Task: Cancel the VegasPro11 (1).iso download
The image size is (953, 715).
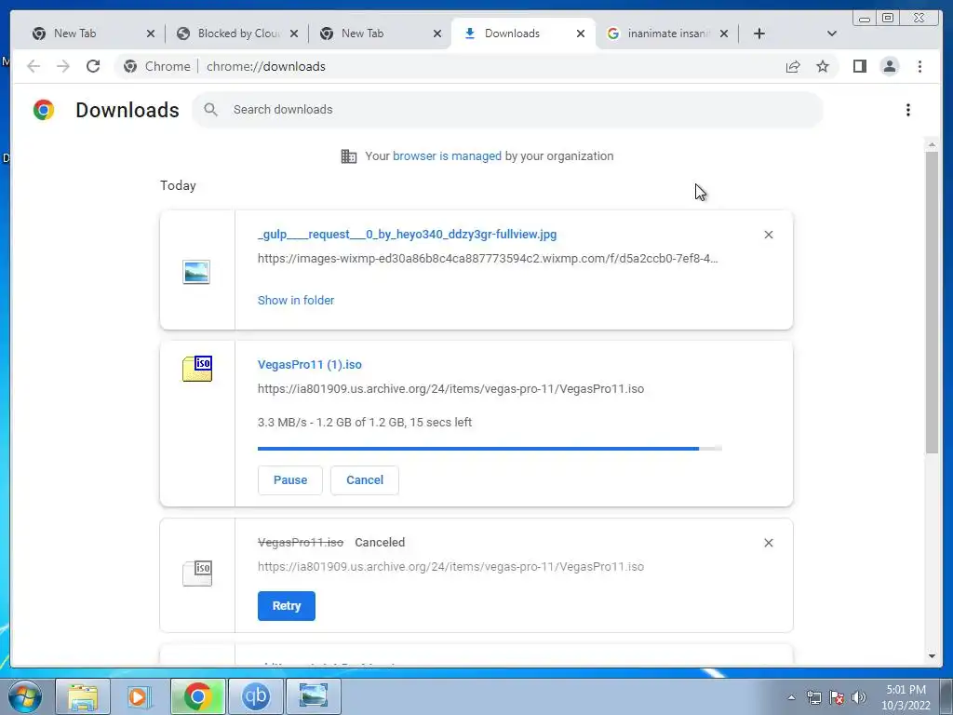Action: click(365, 480)
